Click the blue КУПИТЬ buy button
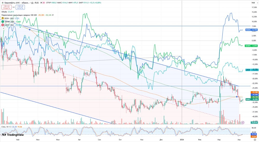Viewport: 259px width, 142px height. tap(20, 7)
